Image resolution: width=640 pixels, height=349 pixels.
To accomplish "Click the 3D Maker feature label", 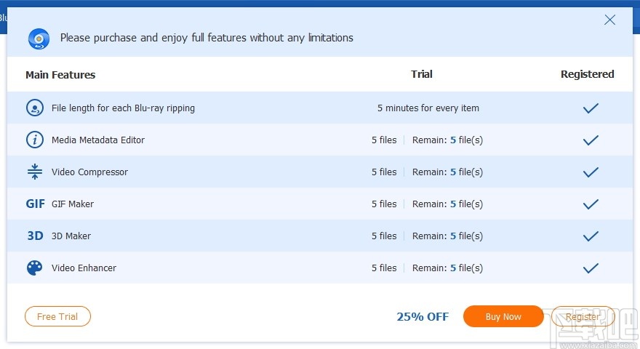I will 71,236.
